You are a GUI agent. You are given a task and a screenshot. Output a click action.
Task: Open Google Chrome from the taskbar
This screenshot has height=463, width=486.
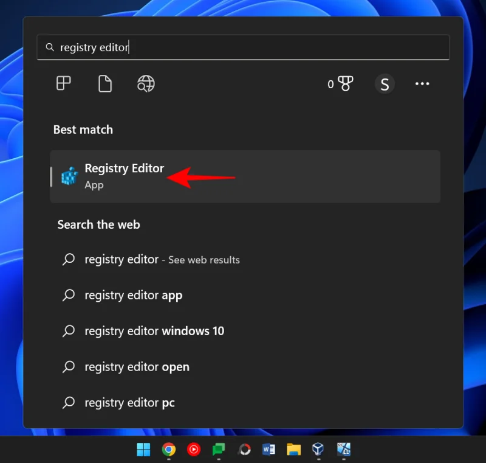coord(168,450)
